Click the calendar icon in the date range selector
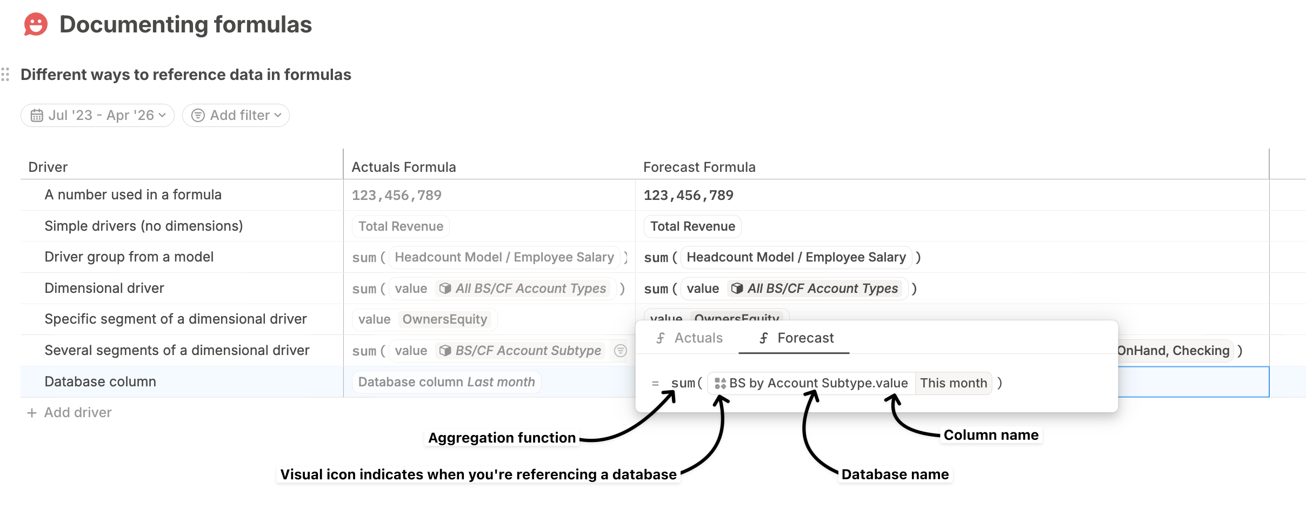Screen dimensions: 1306x509 tap(37, 115)
